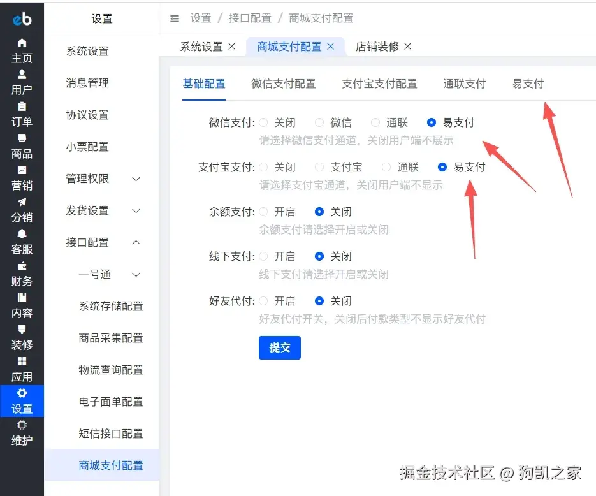Open the 主页 sidebar icon
This screenshot has height=496, width=596.
pyautogui.click(x=22, y=51)
